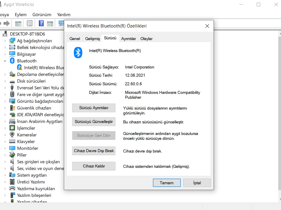Open the Eylem menu

[21, 15]
